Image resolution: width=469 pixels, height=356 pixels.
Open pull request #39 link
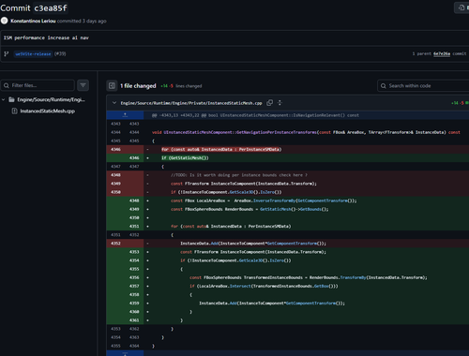(x=60, y=54)
